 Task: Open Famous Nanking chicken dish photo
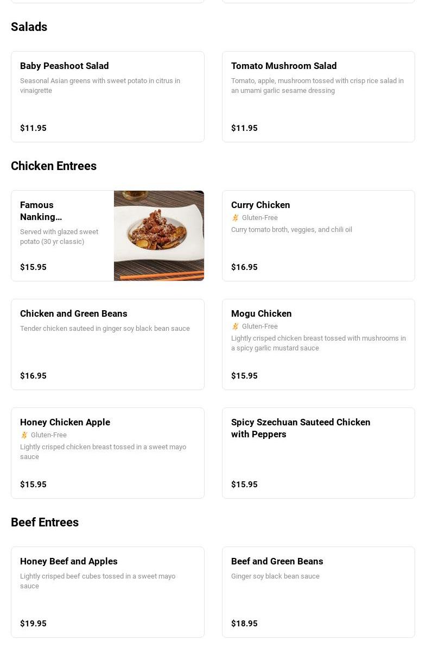(x=159, y=236)
